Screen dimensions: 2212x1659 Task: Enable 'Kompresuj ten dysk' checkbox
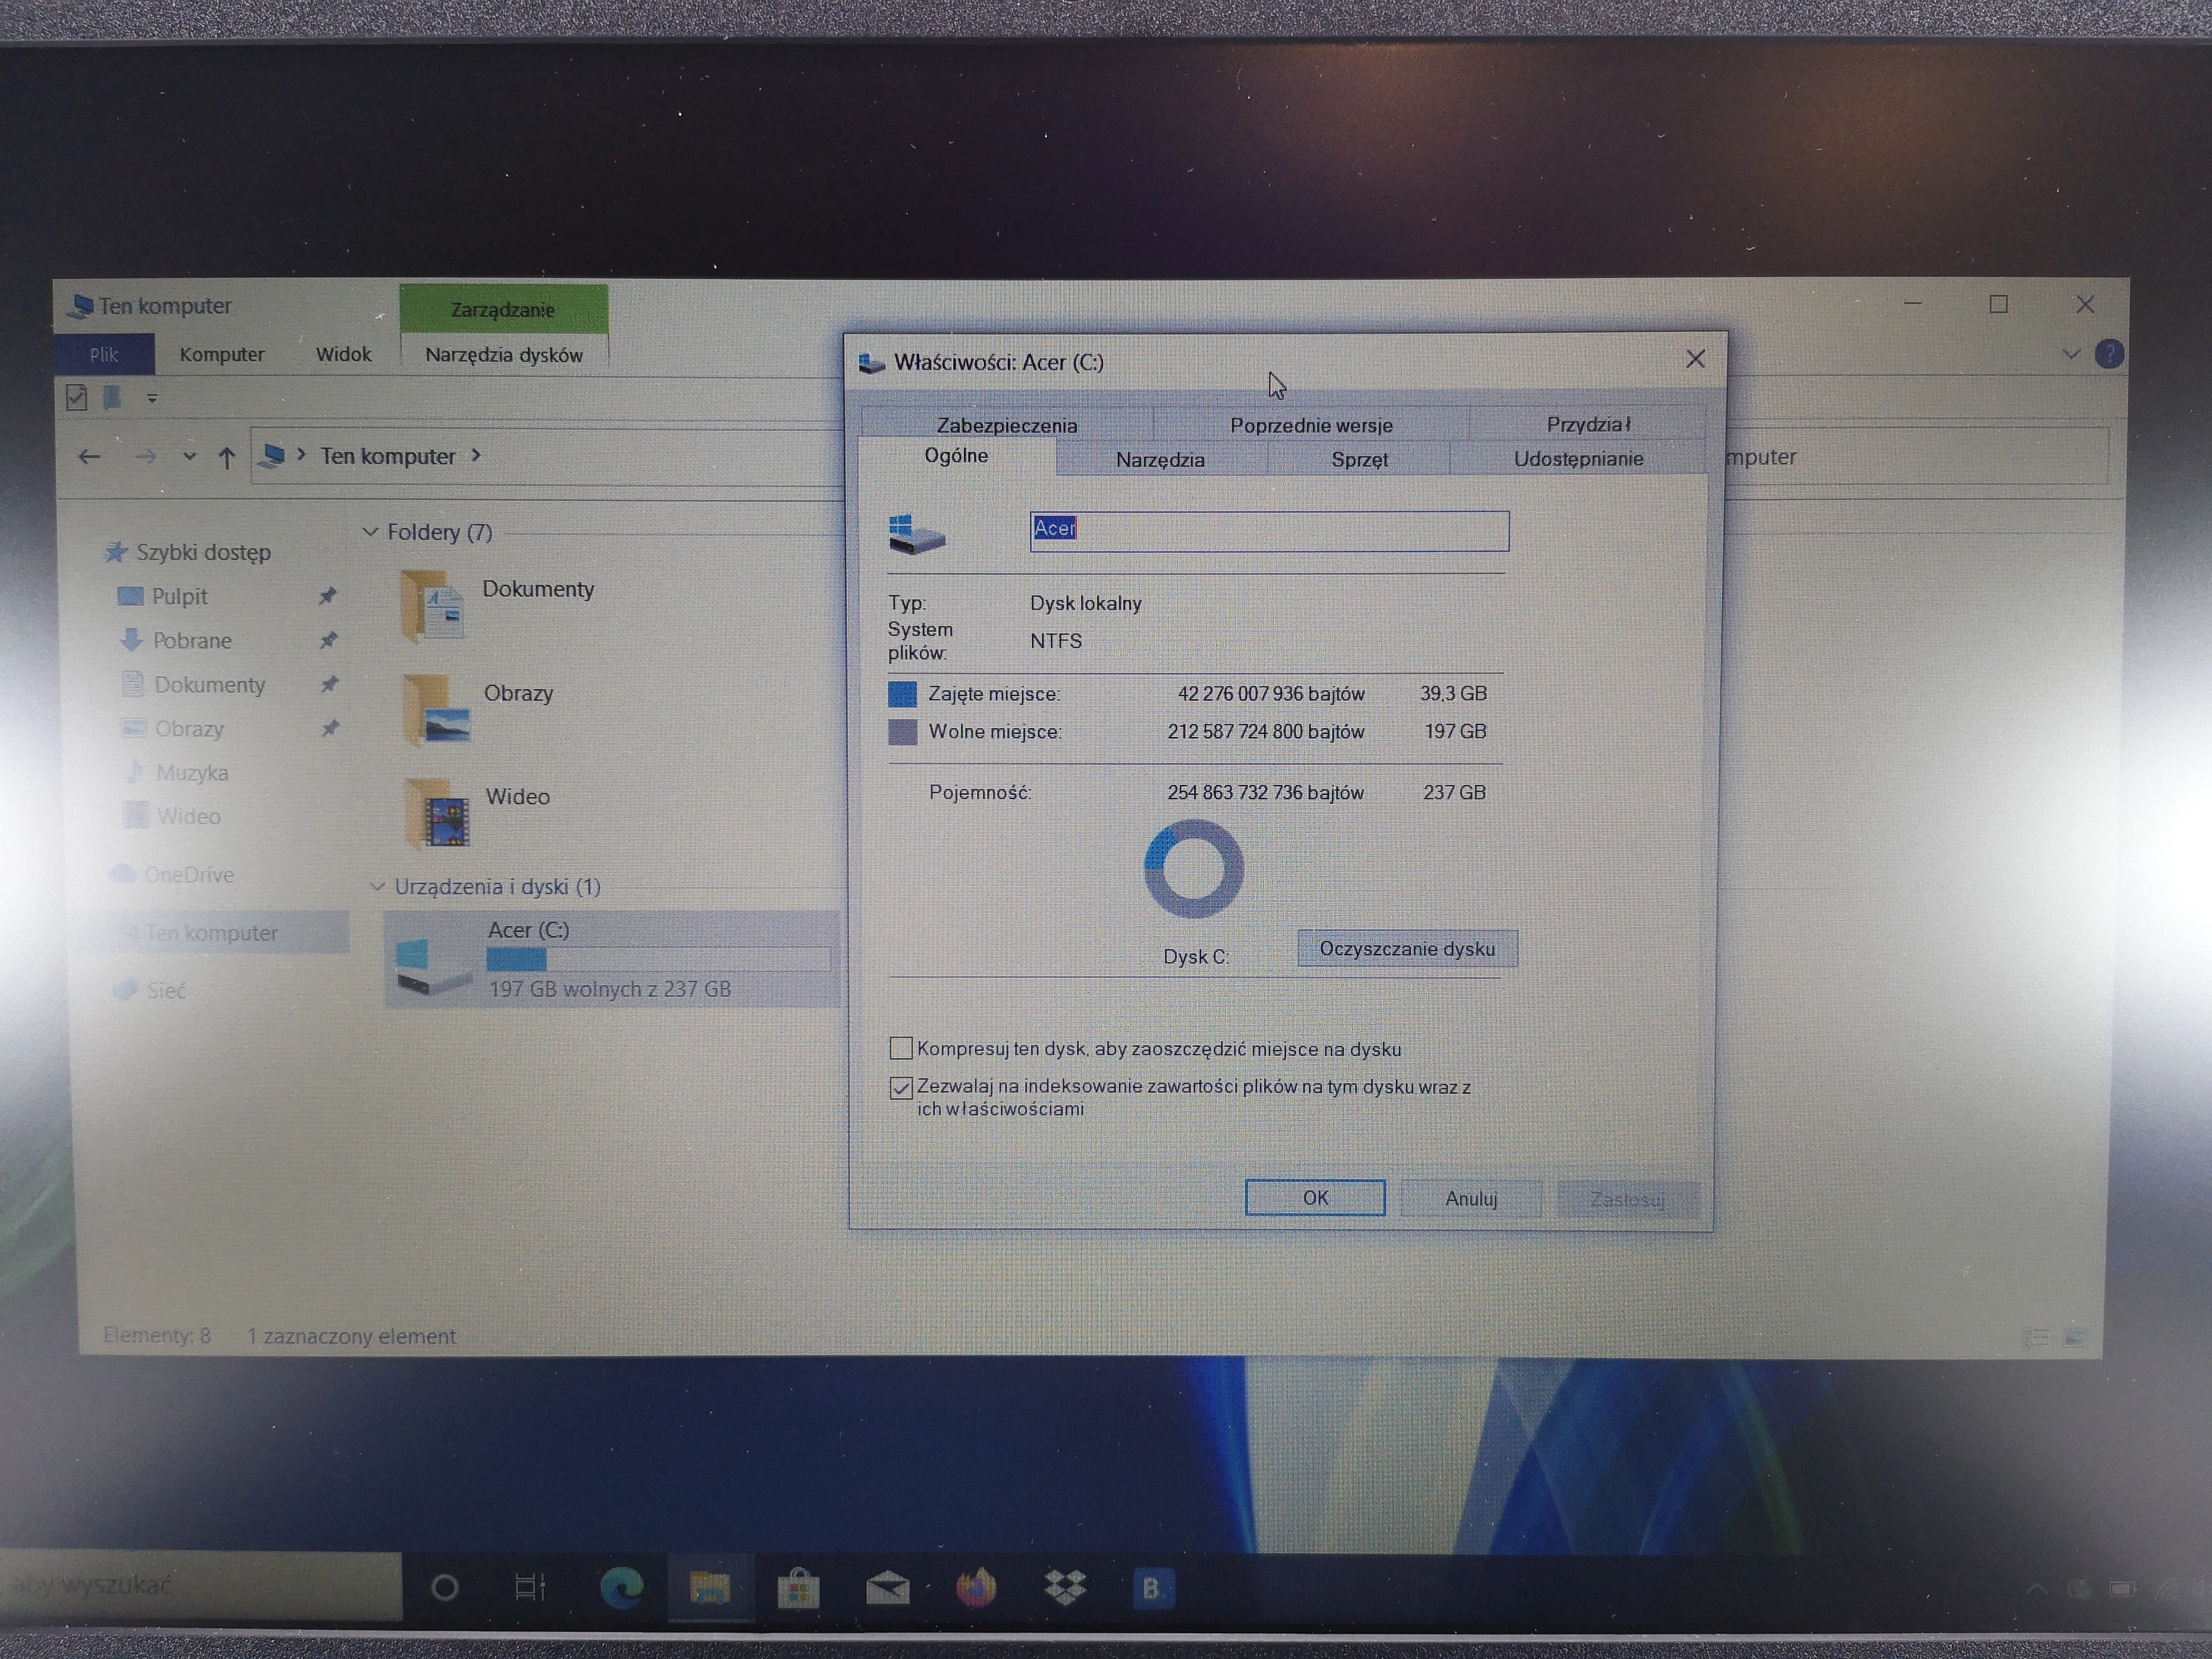coord(901,1048)
